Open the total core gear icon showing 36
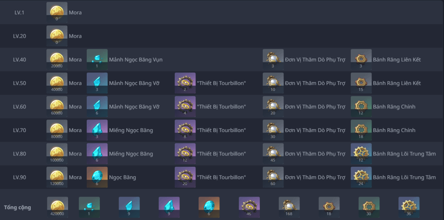Viewport: 444px width, 220px height. click(409, 207)
